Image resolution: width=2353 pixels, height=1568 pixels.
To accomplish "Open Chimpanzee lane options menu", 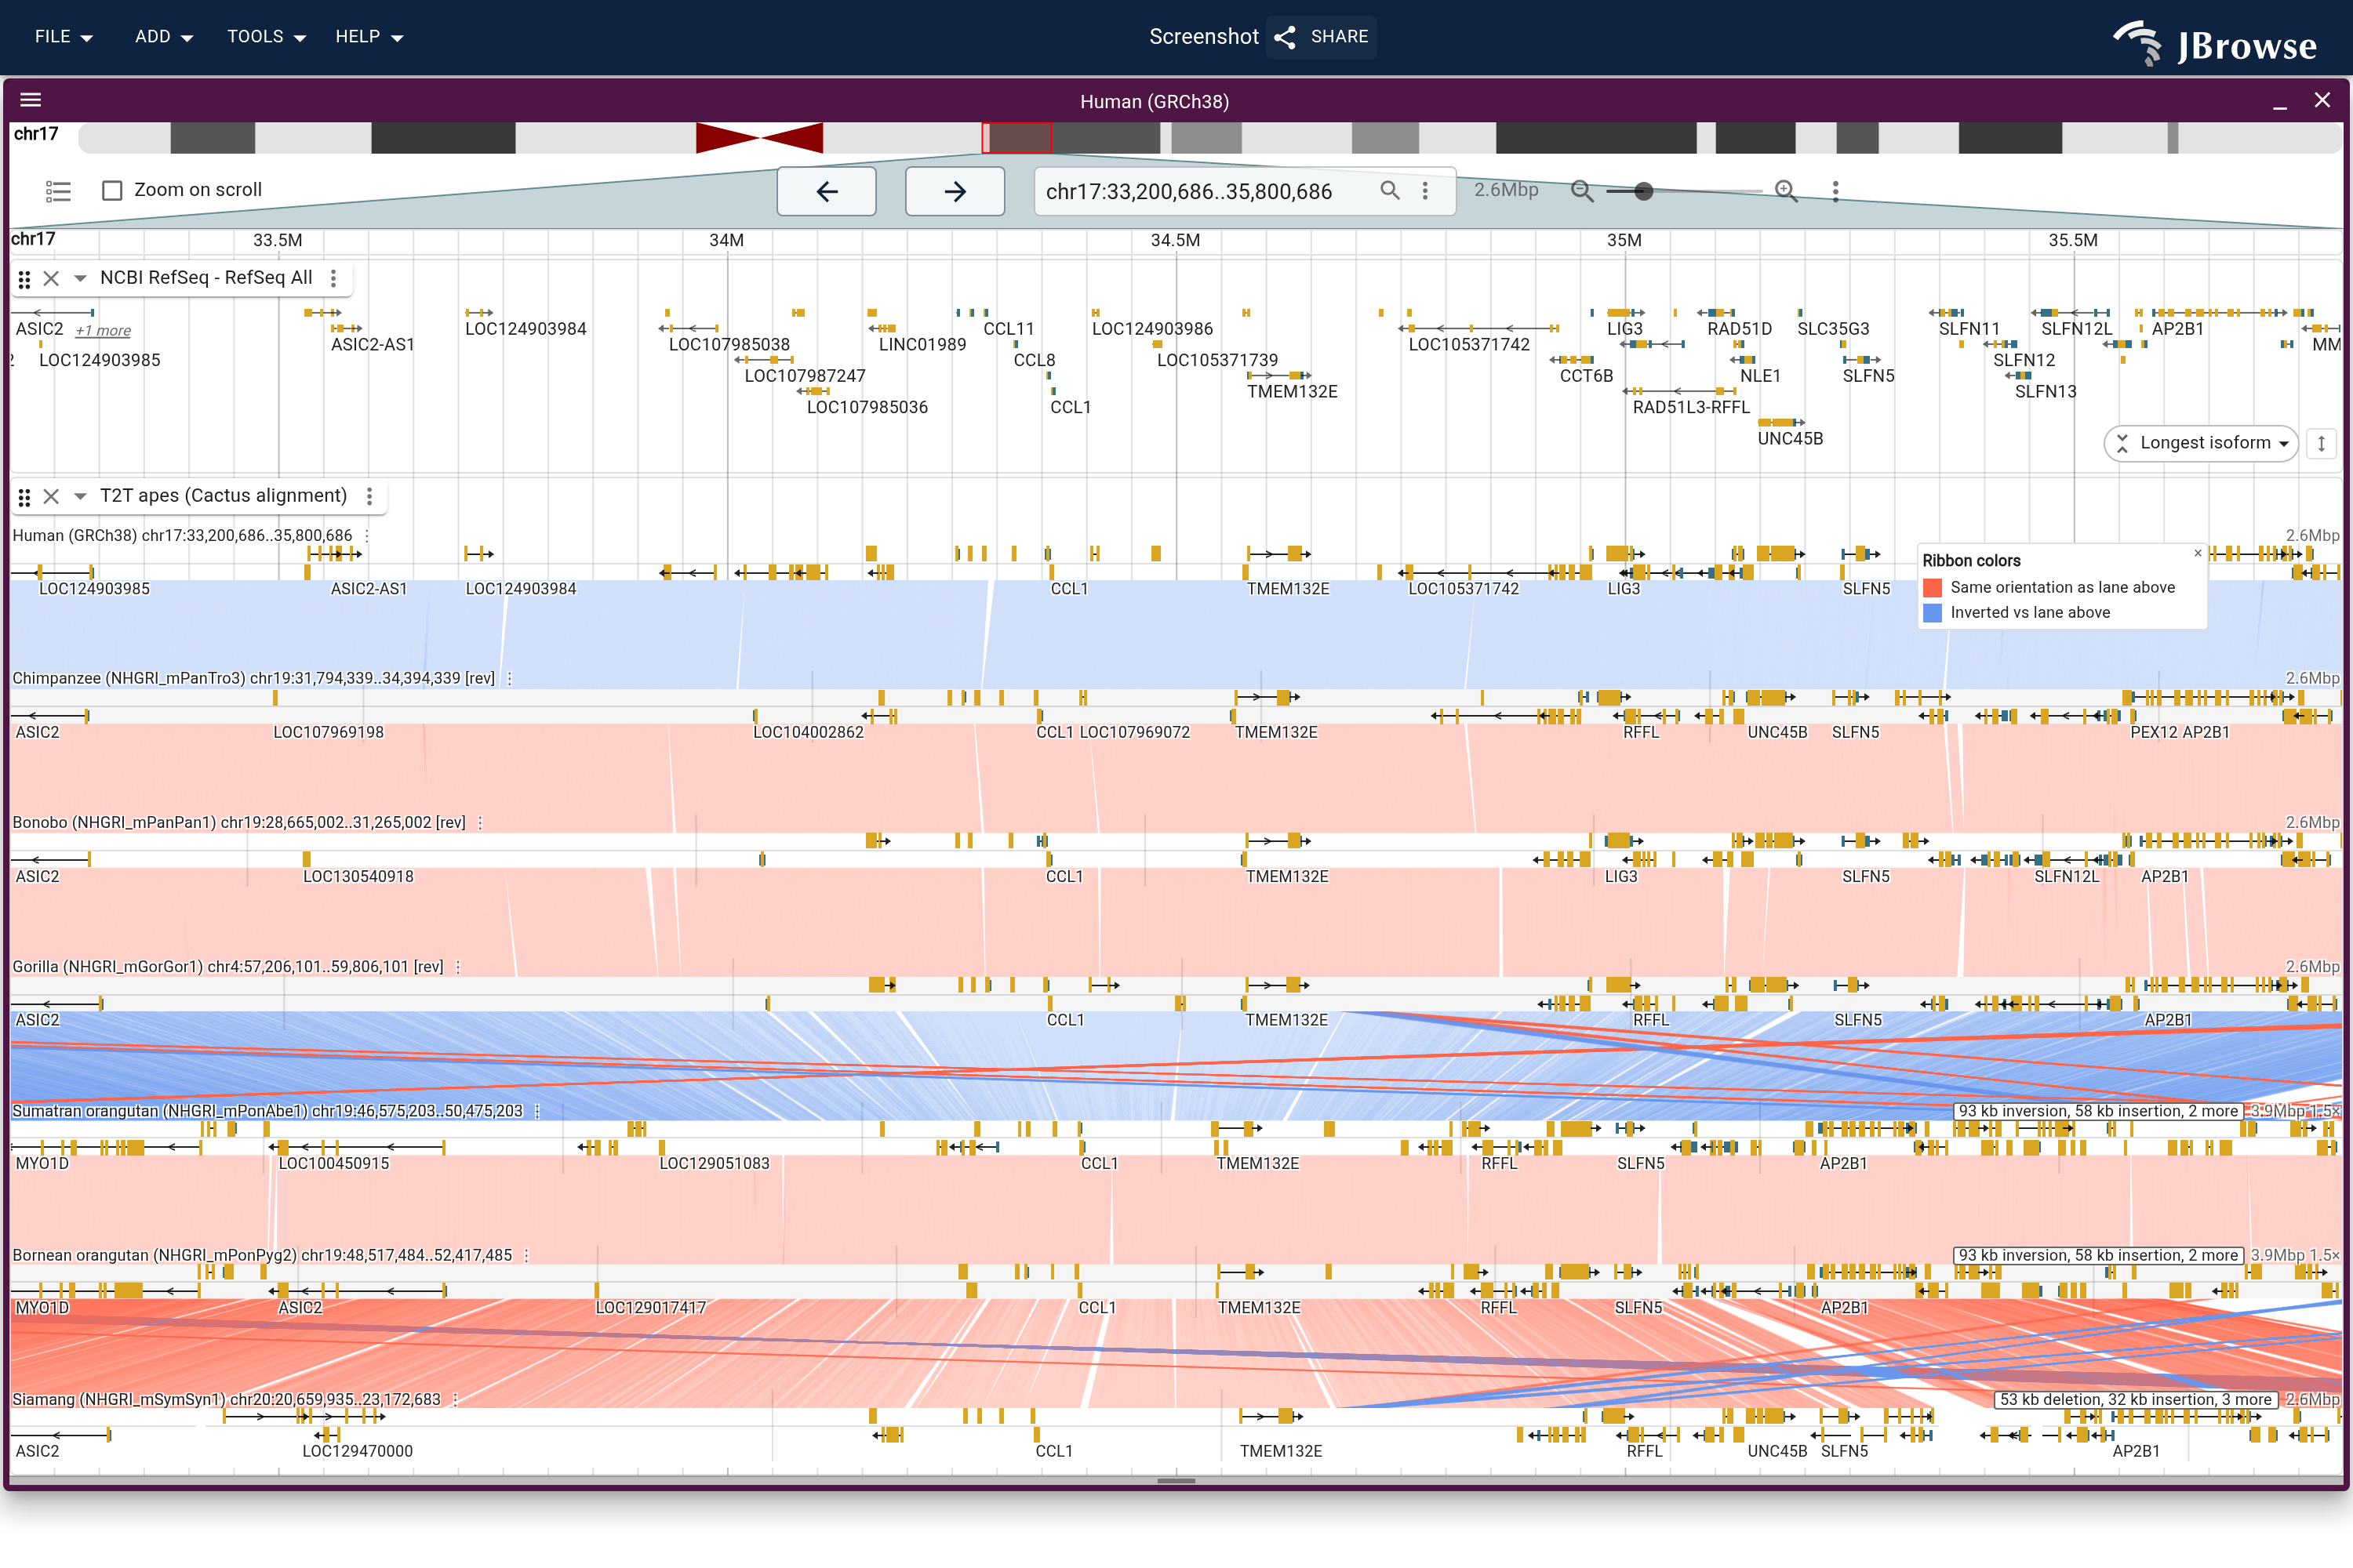I will pyautogui.click(x=511, y=678).
